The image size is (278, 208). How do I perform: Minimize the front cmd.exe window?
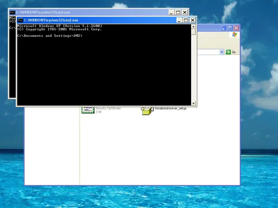(x=179, y=20)
